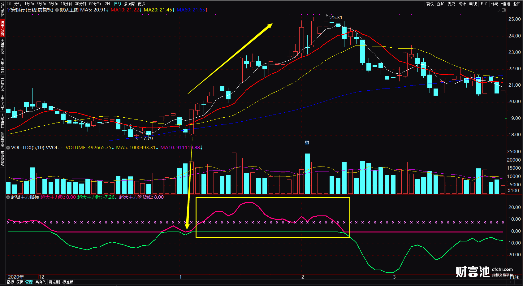Click the diamond icon at chart top-right

(x=498, y=10)
